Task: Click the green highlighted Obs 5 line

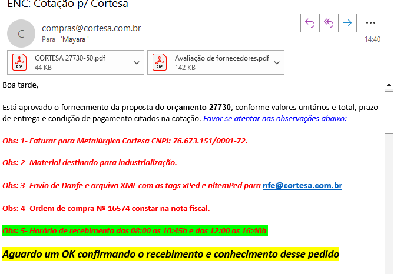Action: [x=134, y=230]
